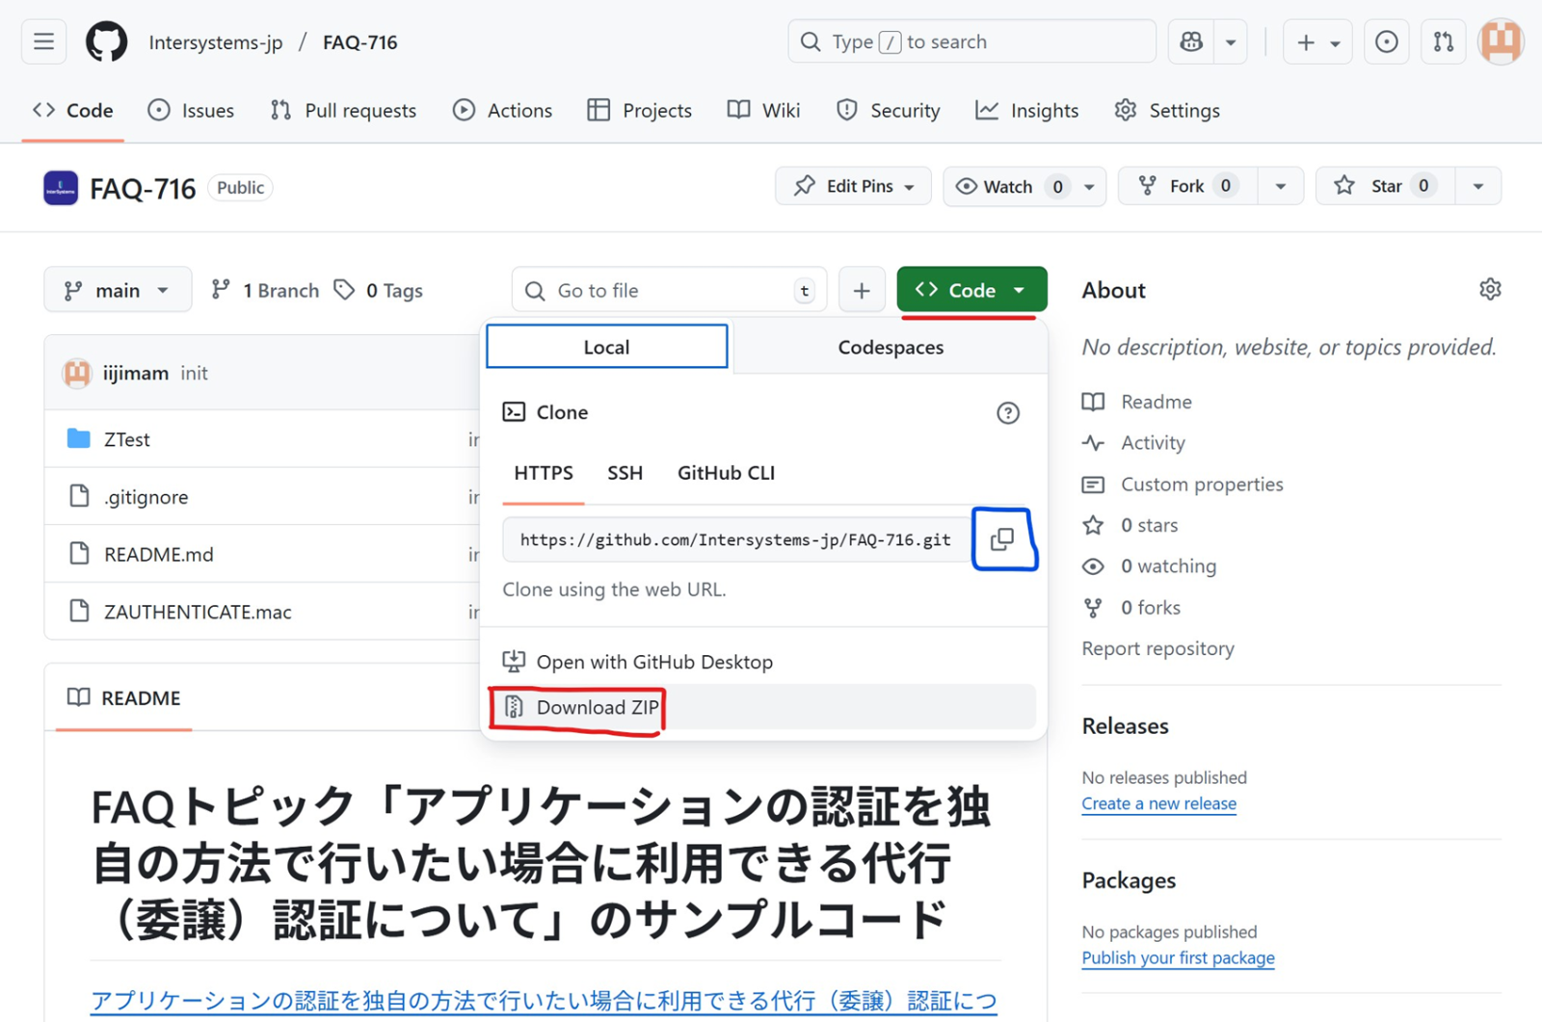This screenshot has width=1542, height=1022.
Task: Open the About section settings gear
Action: tap(1490, 290)
